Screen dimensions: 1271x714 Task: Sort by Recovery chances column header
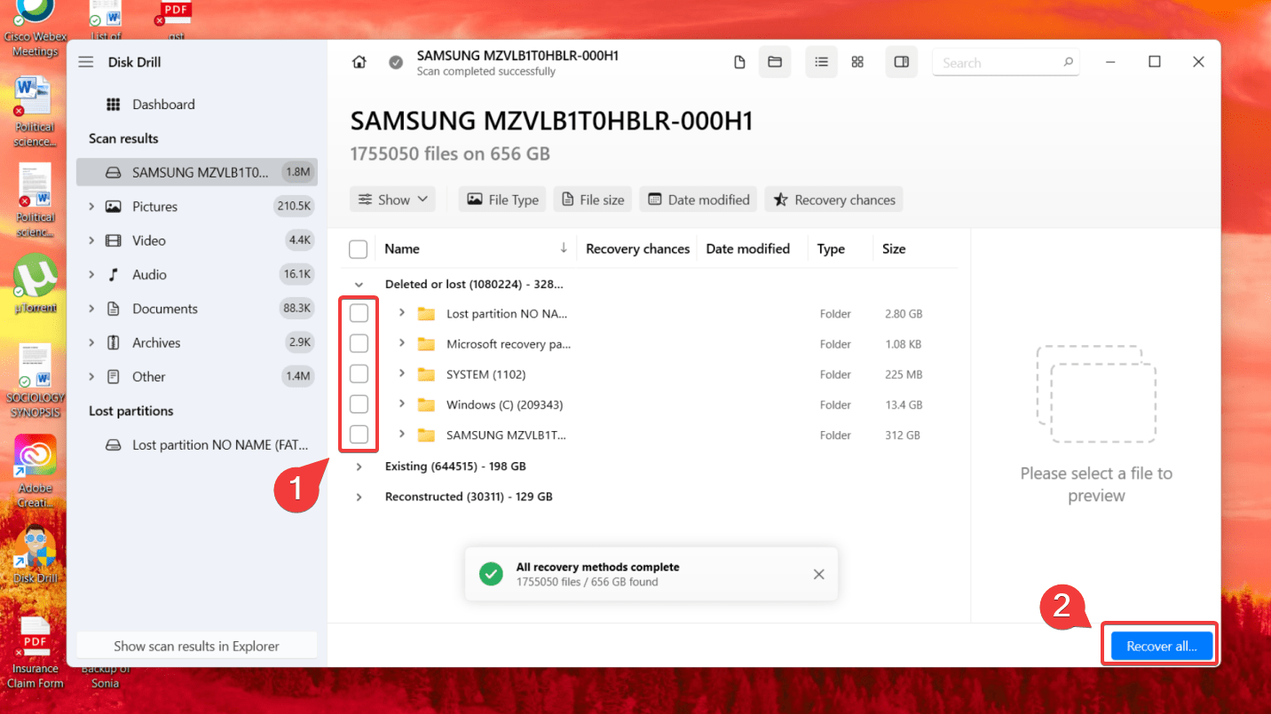point(637,249)
